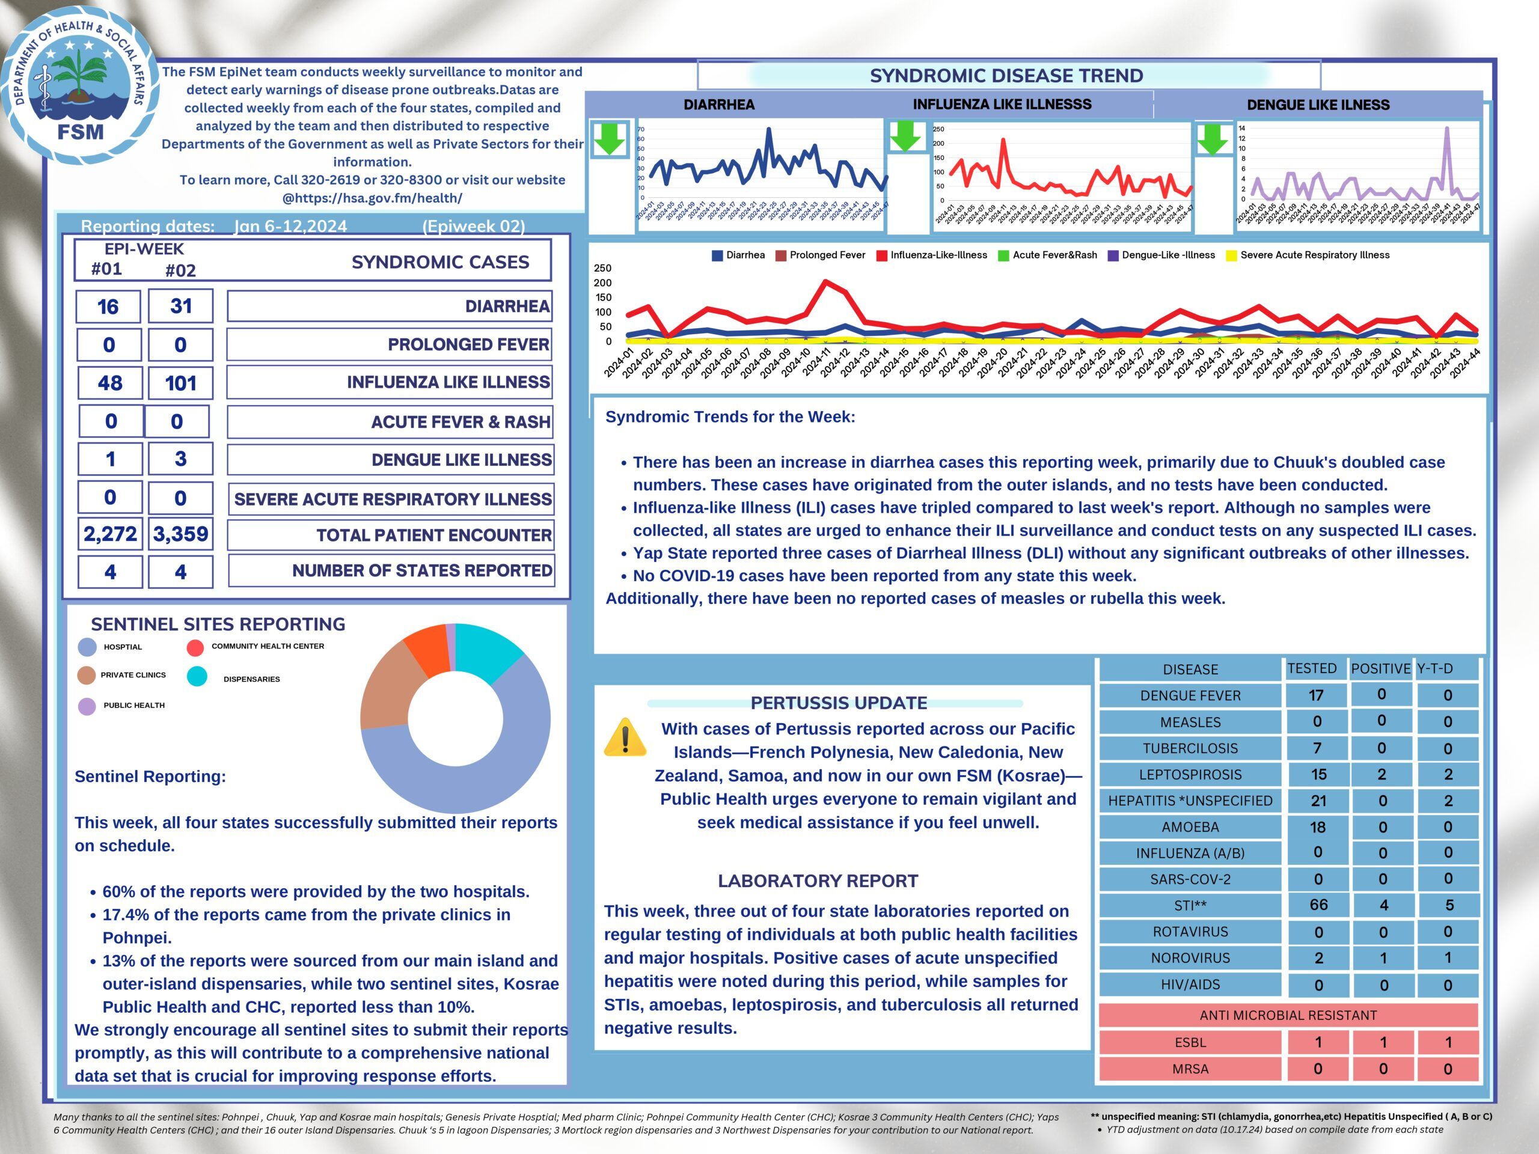Click the Private Clinics legend circle
The height and width of the screenshot is (1154, 1539).
point(87,676)
